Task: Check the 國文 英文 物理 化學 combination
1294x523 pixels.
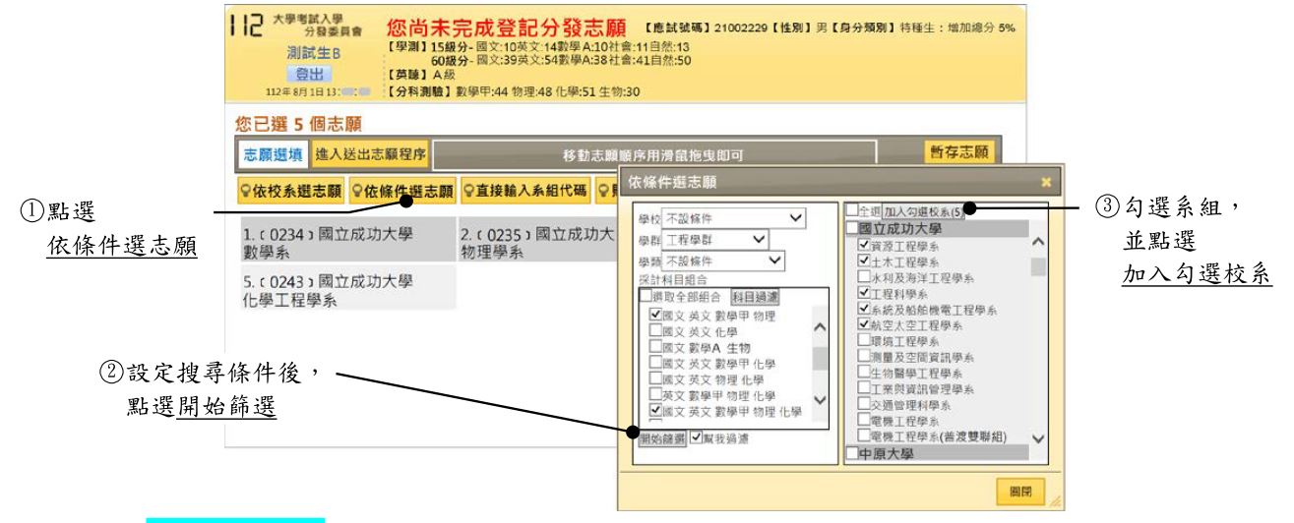Action: coord(655,379)
